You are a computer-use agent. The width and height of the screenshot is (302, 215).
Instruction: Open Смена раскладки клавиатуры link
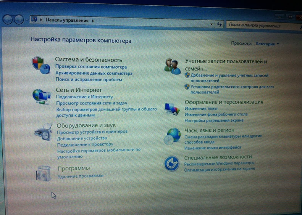[x=223, y=139]
